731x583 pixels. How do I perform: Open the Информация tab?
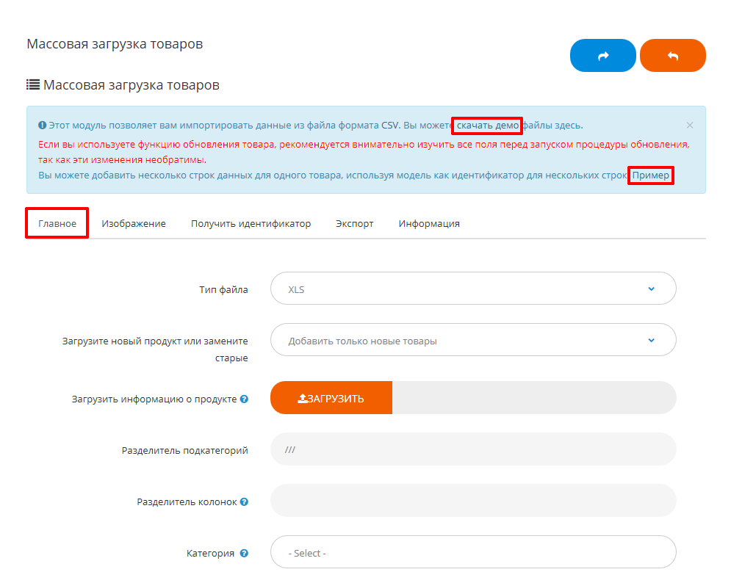tap(429, 223)
